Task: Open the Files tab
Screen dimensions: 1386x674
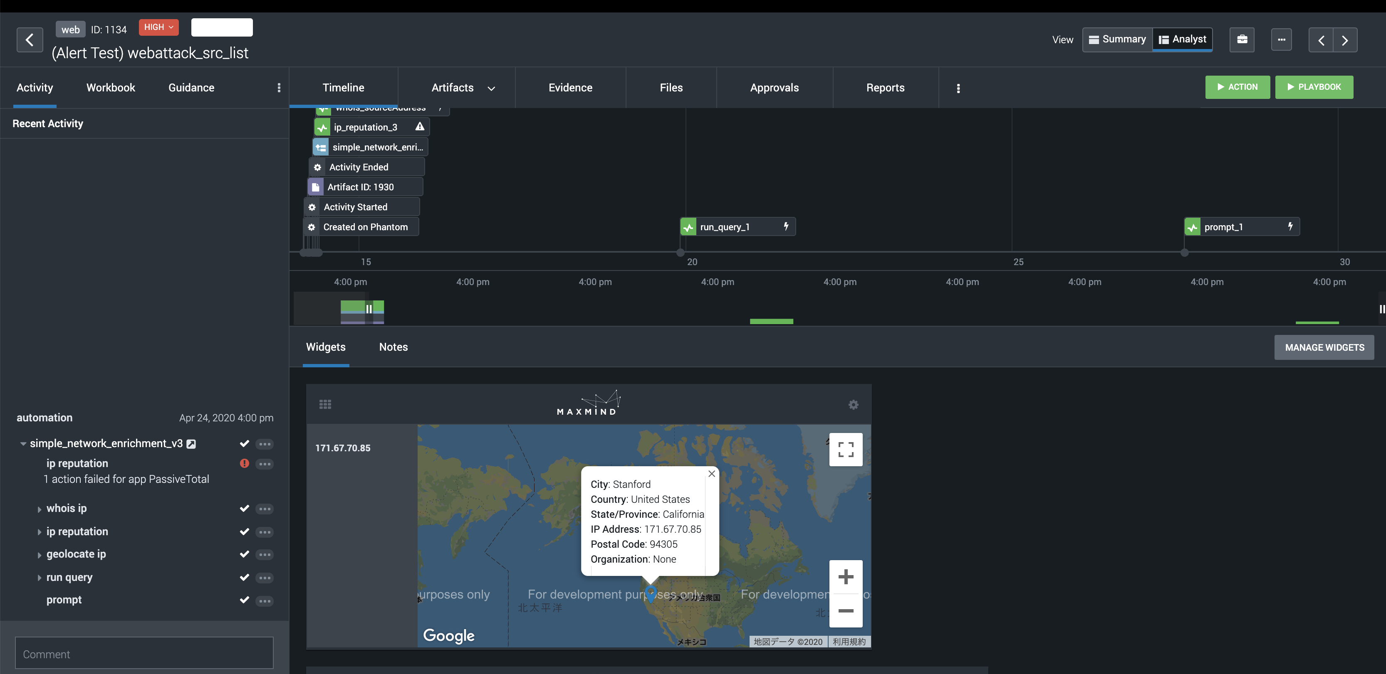Action: 671,88
